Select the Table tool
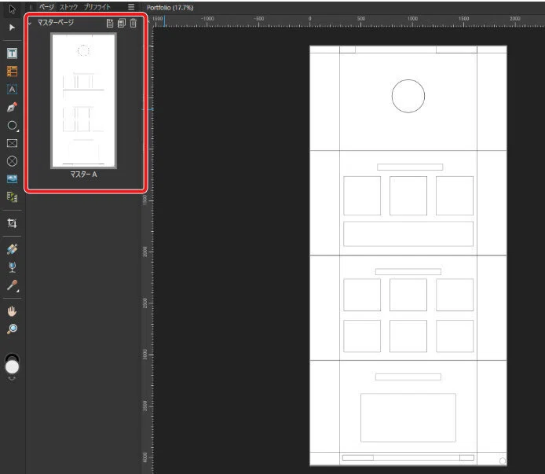The image size is (545, 474). pyautogui.click(x=12, y=72)
